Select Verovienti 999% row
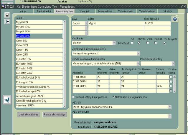188x135 pixels. [x=39, y=105]
